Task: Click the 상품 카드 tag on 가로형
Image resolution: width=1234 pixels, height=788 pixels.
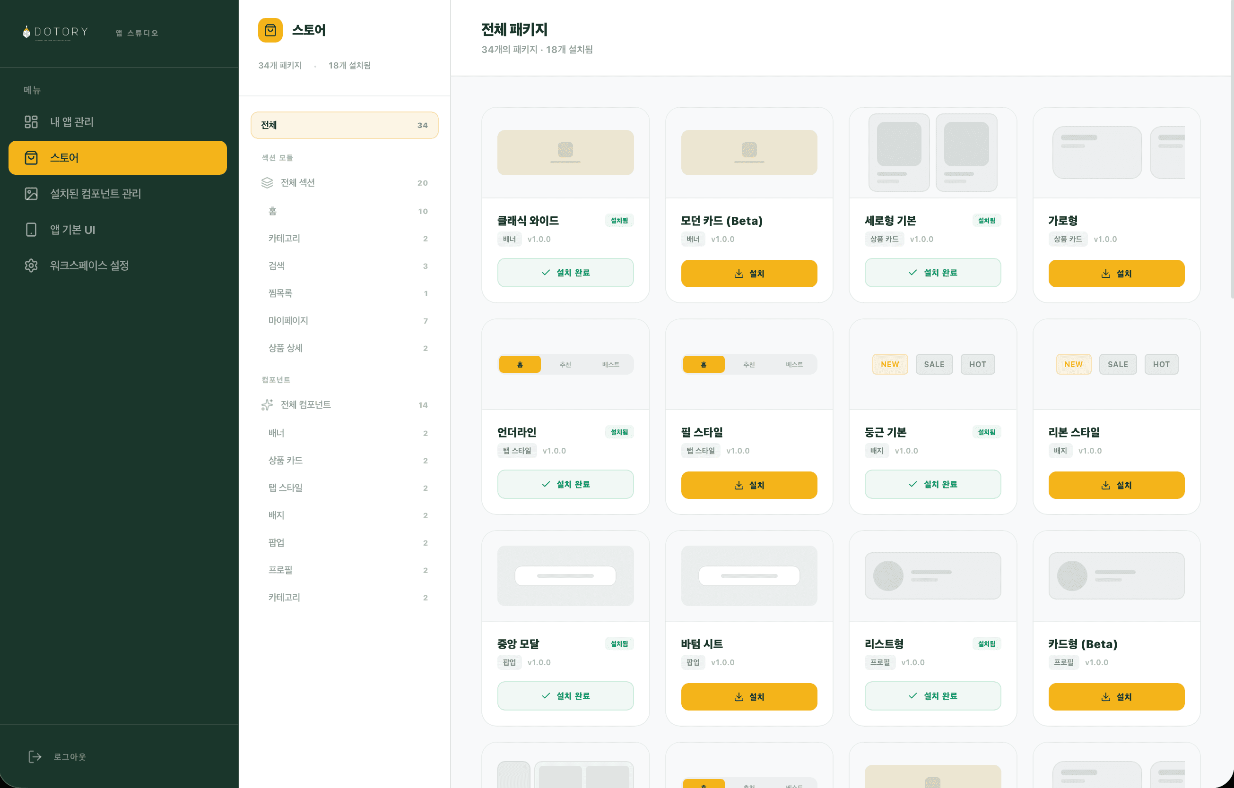Action: click(x=1068, y=239)
